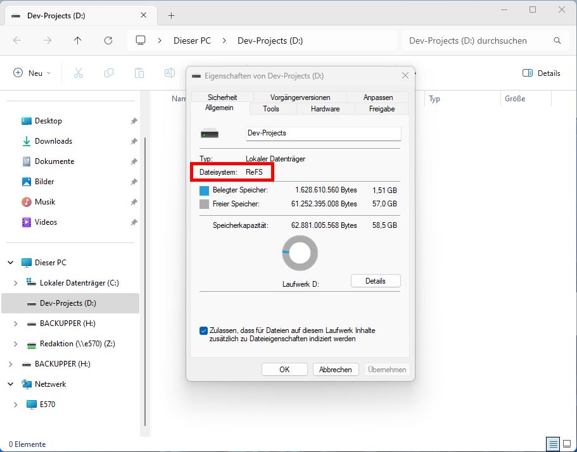
Task: Expand Lokaler Datenträger (C:) in the sidebar
Action: click(15, 283)
